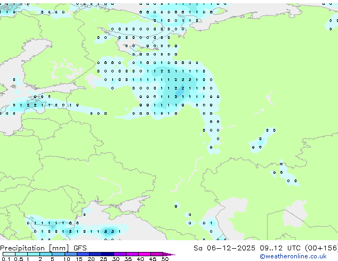Click the legend scale label '45'
The height and width of the screenshot is (261, 338).
click(x=152, y=259)
